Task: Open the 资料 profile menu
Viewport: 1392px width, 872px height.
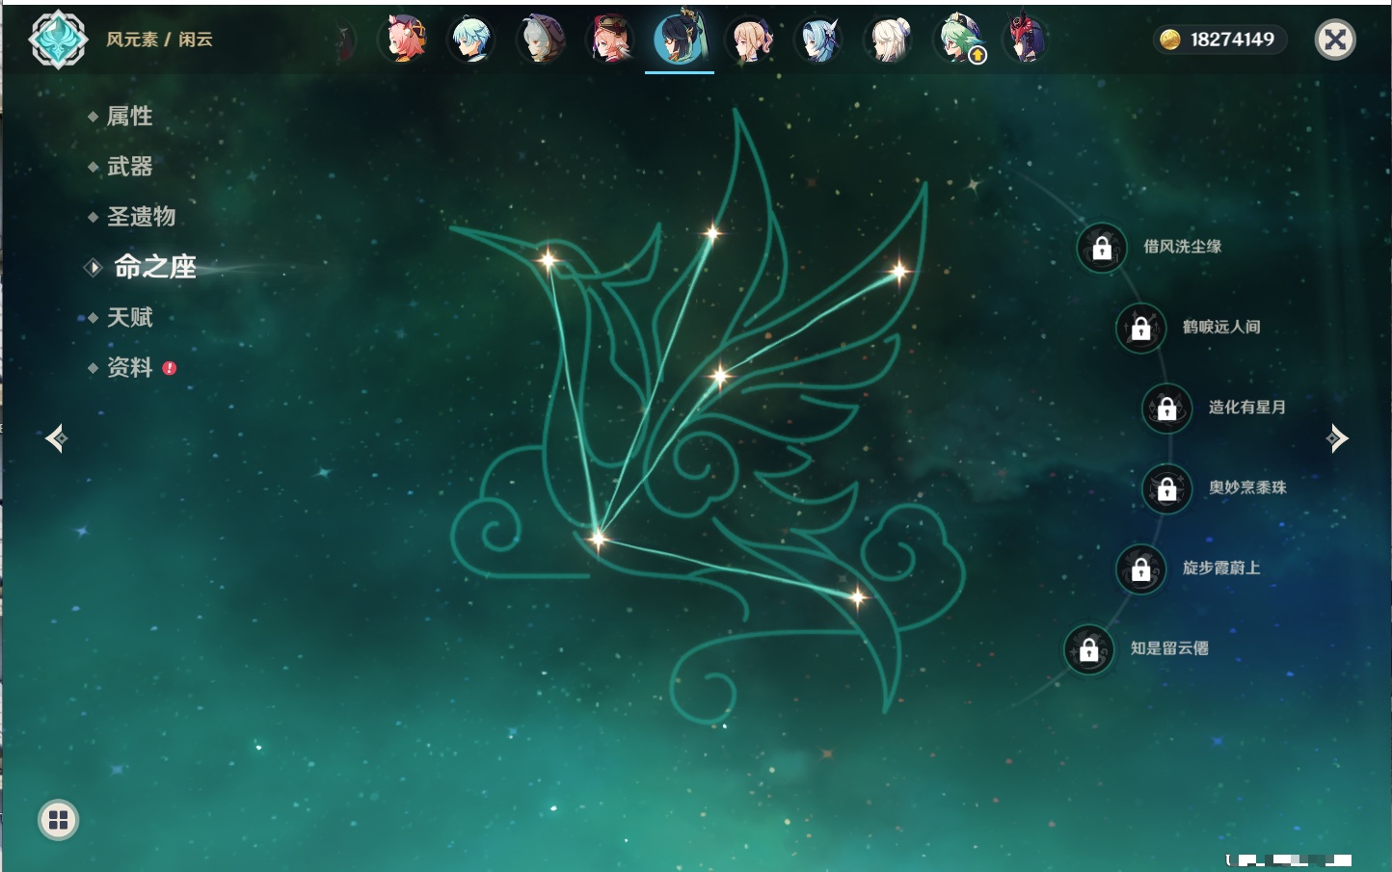Action: click(x=129, y=367)
